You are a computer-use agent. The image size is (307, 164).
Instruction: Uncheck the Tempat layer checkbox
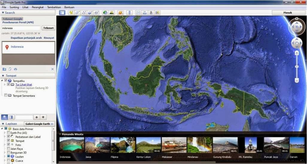click(x=8, y=140)
